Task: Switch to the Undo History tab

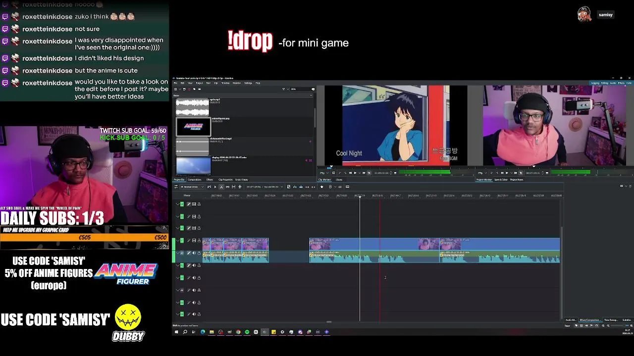Action: [x=241, y=179]
